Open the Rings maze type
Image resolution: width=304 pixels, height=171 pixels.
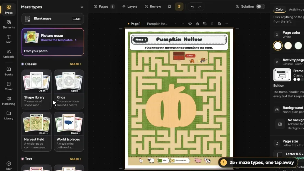(69, 89)
